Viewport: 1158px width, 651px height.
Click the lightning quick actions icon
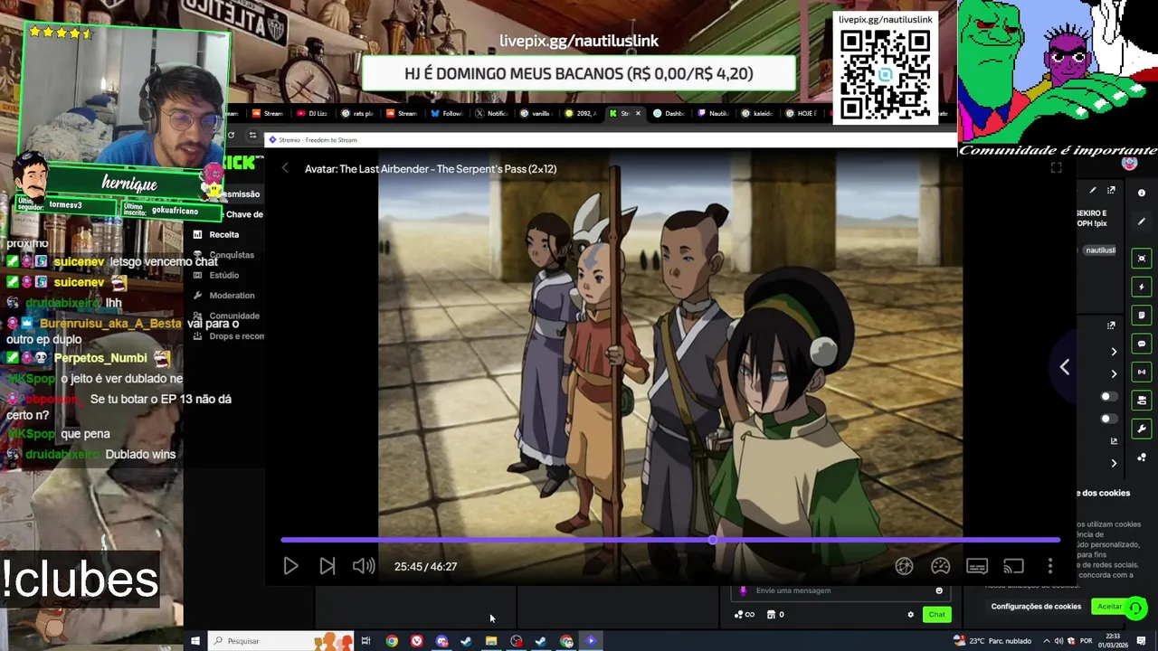1142,287
